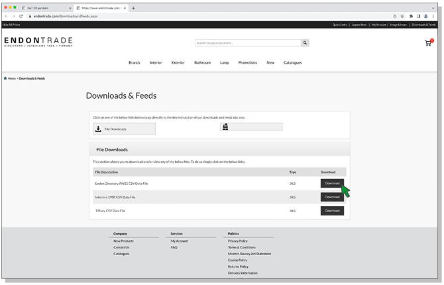Open Chrome three-dot menu
The height and width of the screenshot is (285, 444).
[433, 16]
